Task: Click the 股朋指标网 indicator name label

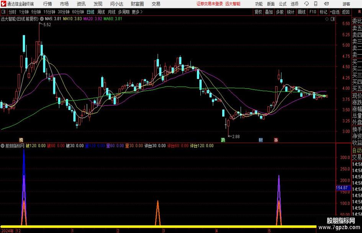Action: 15,146
